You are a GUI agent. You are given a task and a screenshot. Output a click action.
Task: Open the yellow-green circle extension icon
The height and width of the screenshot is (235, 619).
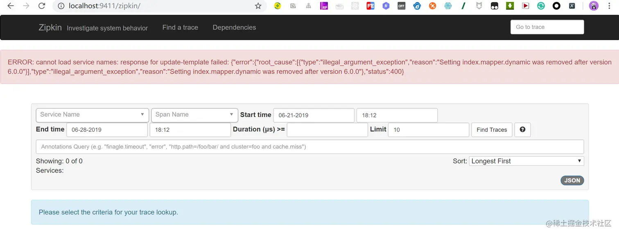[x=278, y=6]
